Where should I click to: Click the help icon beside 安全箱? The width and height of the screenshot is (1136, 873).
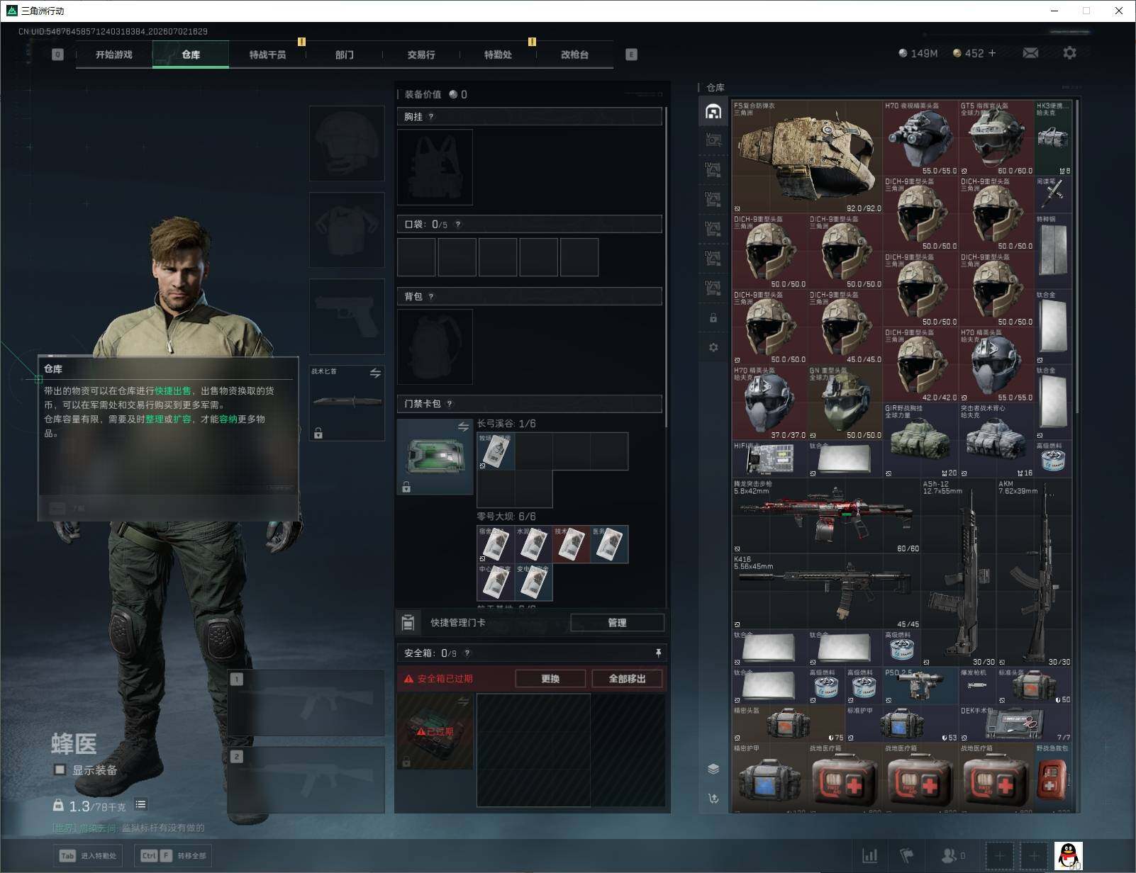(x=467, y=653)
